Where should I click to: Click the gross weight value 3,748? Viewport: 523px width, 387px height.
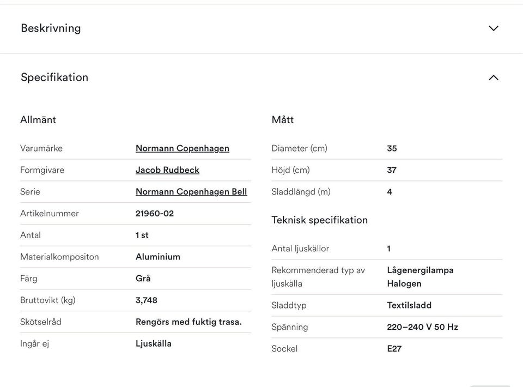pos(147,300)
